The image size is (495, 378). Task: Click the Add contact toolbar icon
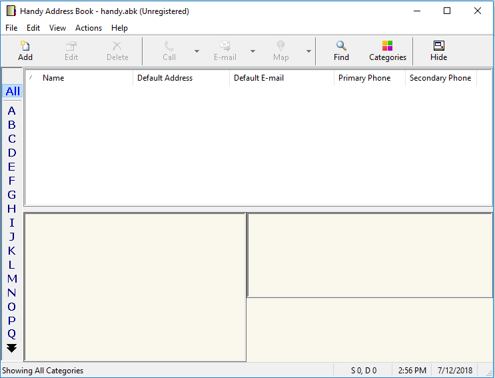(x=25, y=46)
